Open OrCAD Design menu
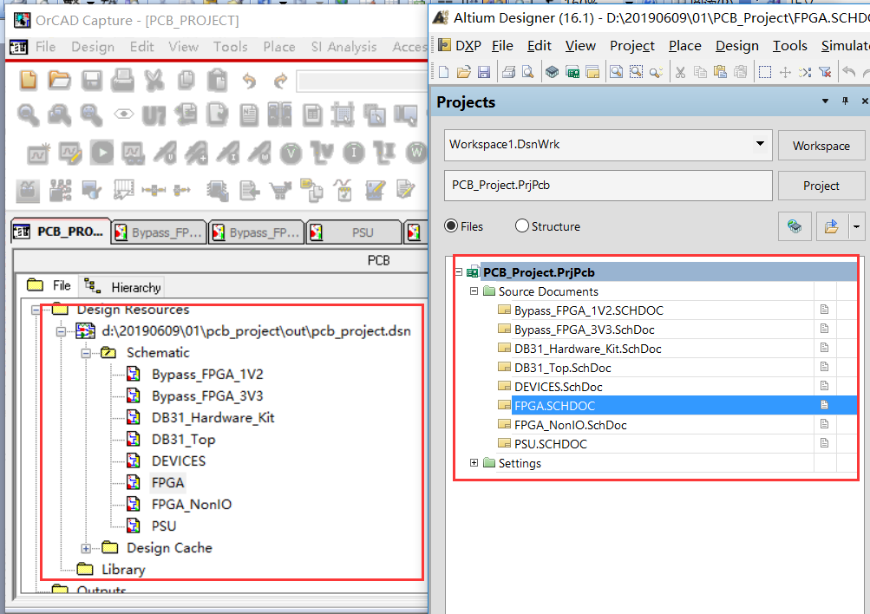This screenshot has height=614, width=870. [93, 47]
